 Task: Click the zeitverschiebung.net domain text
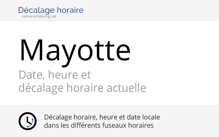39,16
